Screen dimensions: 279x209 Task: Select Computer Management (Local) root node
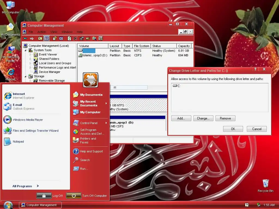[48, 46]
